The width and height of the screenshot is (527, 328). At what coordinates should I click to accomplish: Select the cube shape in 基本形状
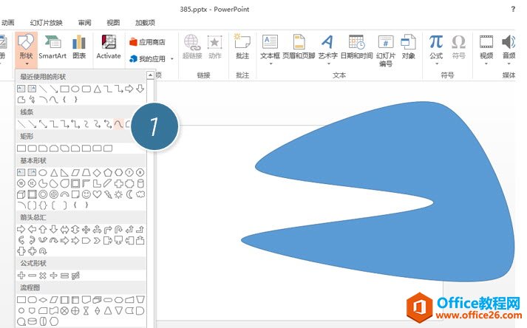coord(21,194)
